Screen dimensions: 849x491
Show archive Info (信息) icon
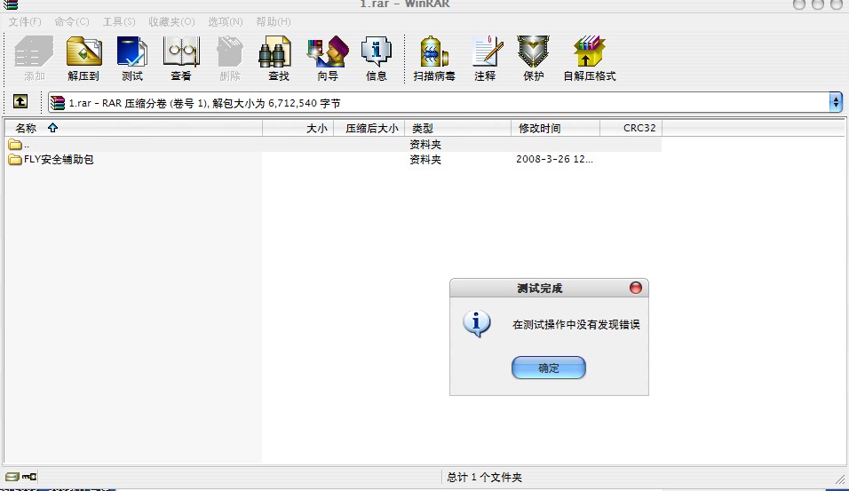tap(377, 59)
